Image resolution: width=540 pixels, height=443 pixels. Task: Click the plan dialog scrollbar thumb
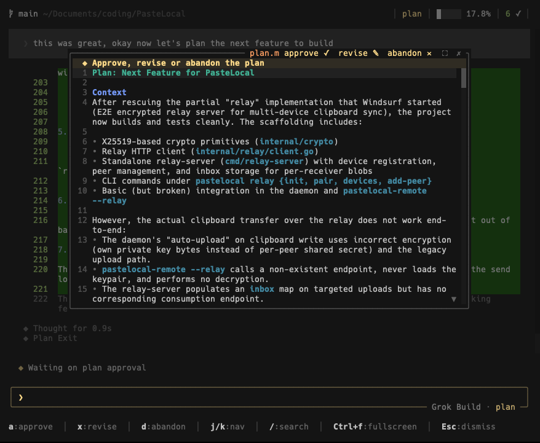click(x=464, y=78)
